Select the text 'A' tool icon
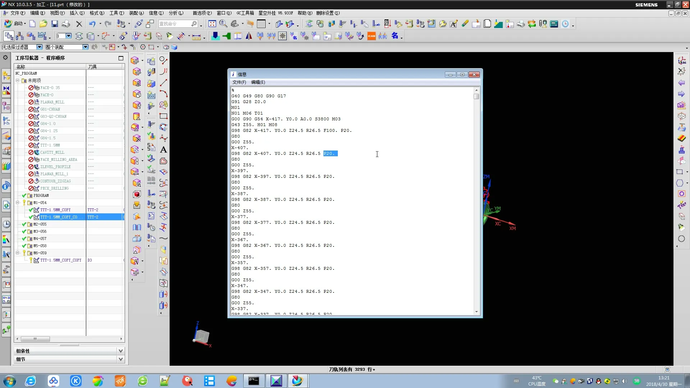 [164, 150]
